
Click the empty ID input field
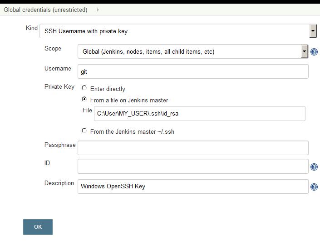click(193, 166)
